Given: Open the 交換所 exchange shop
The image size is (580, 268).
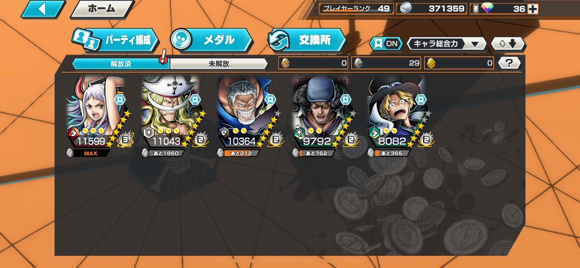Looking at the screenshot, I should [307, 40].
